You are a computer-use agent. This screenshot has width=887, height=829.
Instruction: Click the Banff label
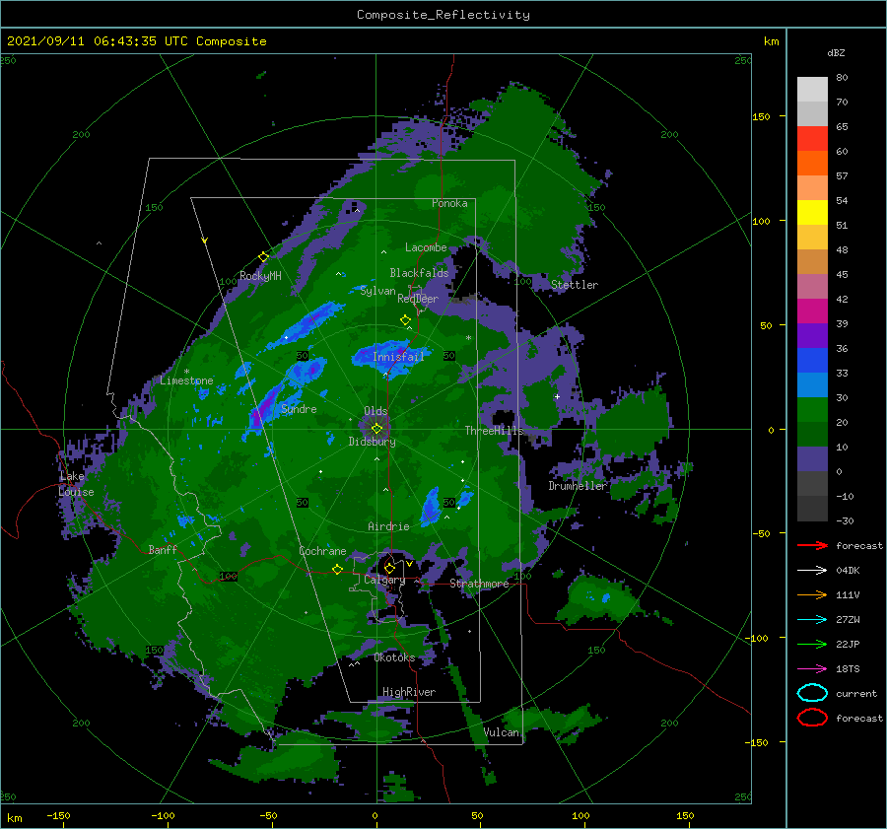[x=163, y=549]
